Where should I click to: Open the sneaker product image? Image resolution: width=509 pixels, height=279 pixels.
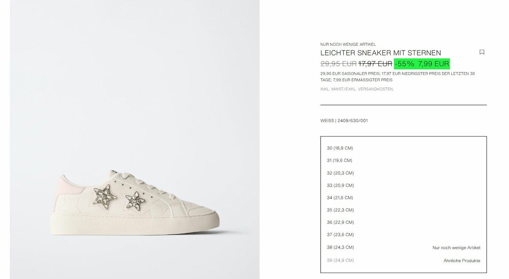[135, 139]
